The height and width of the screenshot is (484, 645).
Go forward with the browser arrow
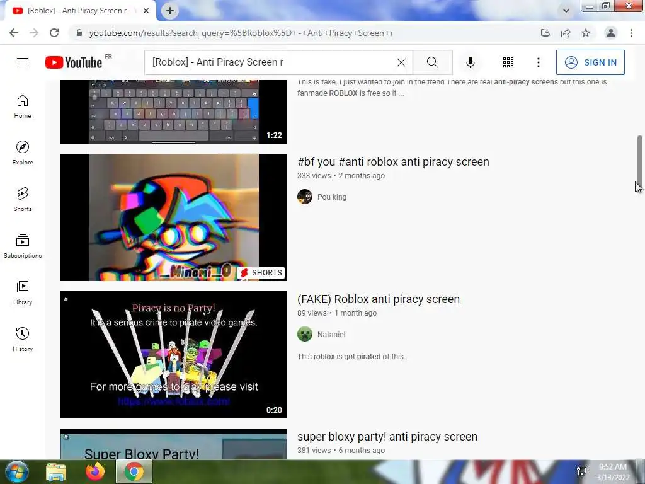(x=34, y=33)
